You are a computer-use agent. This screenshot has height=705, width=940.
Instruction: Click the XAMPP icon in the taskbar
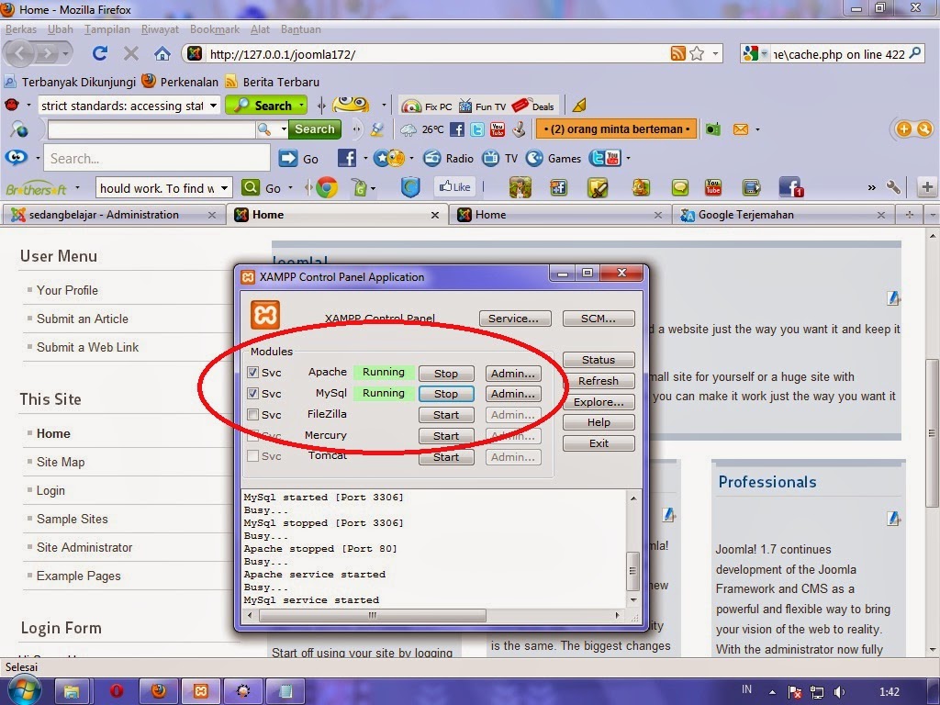pos(201,691)
